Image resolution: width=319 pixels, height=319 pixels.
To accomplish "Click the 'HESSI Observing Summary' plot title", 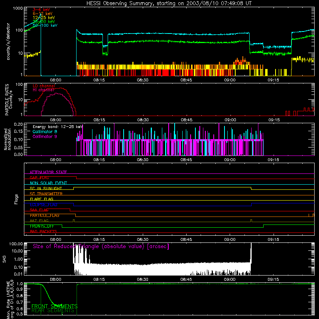I will tap(169, 4).
